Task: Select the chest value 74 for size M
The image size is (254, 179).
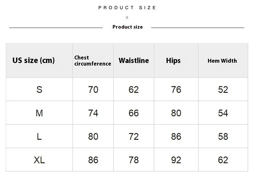Action: (x=93, y=113)
